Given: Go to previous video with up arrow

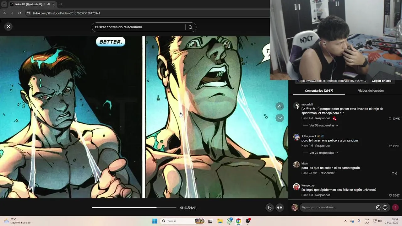Looking at the screenshot, I should (x=280, y=106).
